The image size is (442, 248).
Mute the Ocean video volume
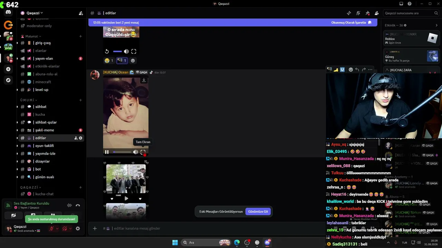tap(135, 152)
